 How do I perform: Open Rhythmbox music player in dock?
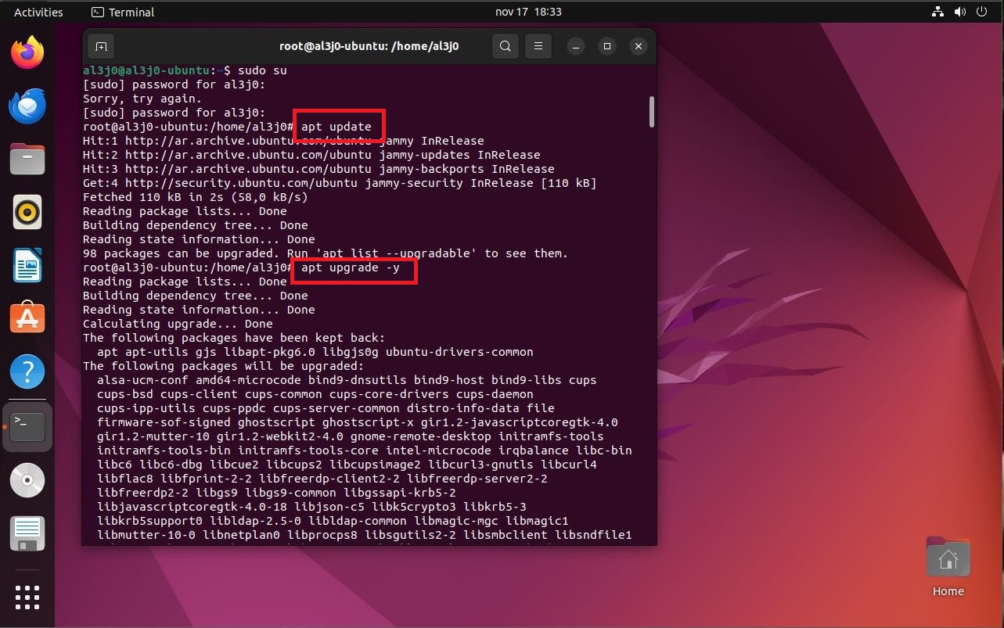click(27, 212)
